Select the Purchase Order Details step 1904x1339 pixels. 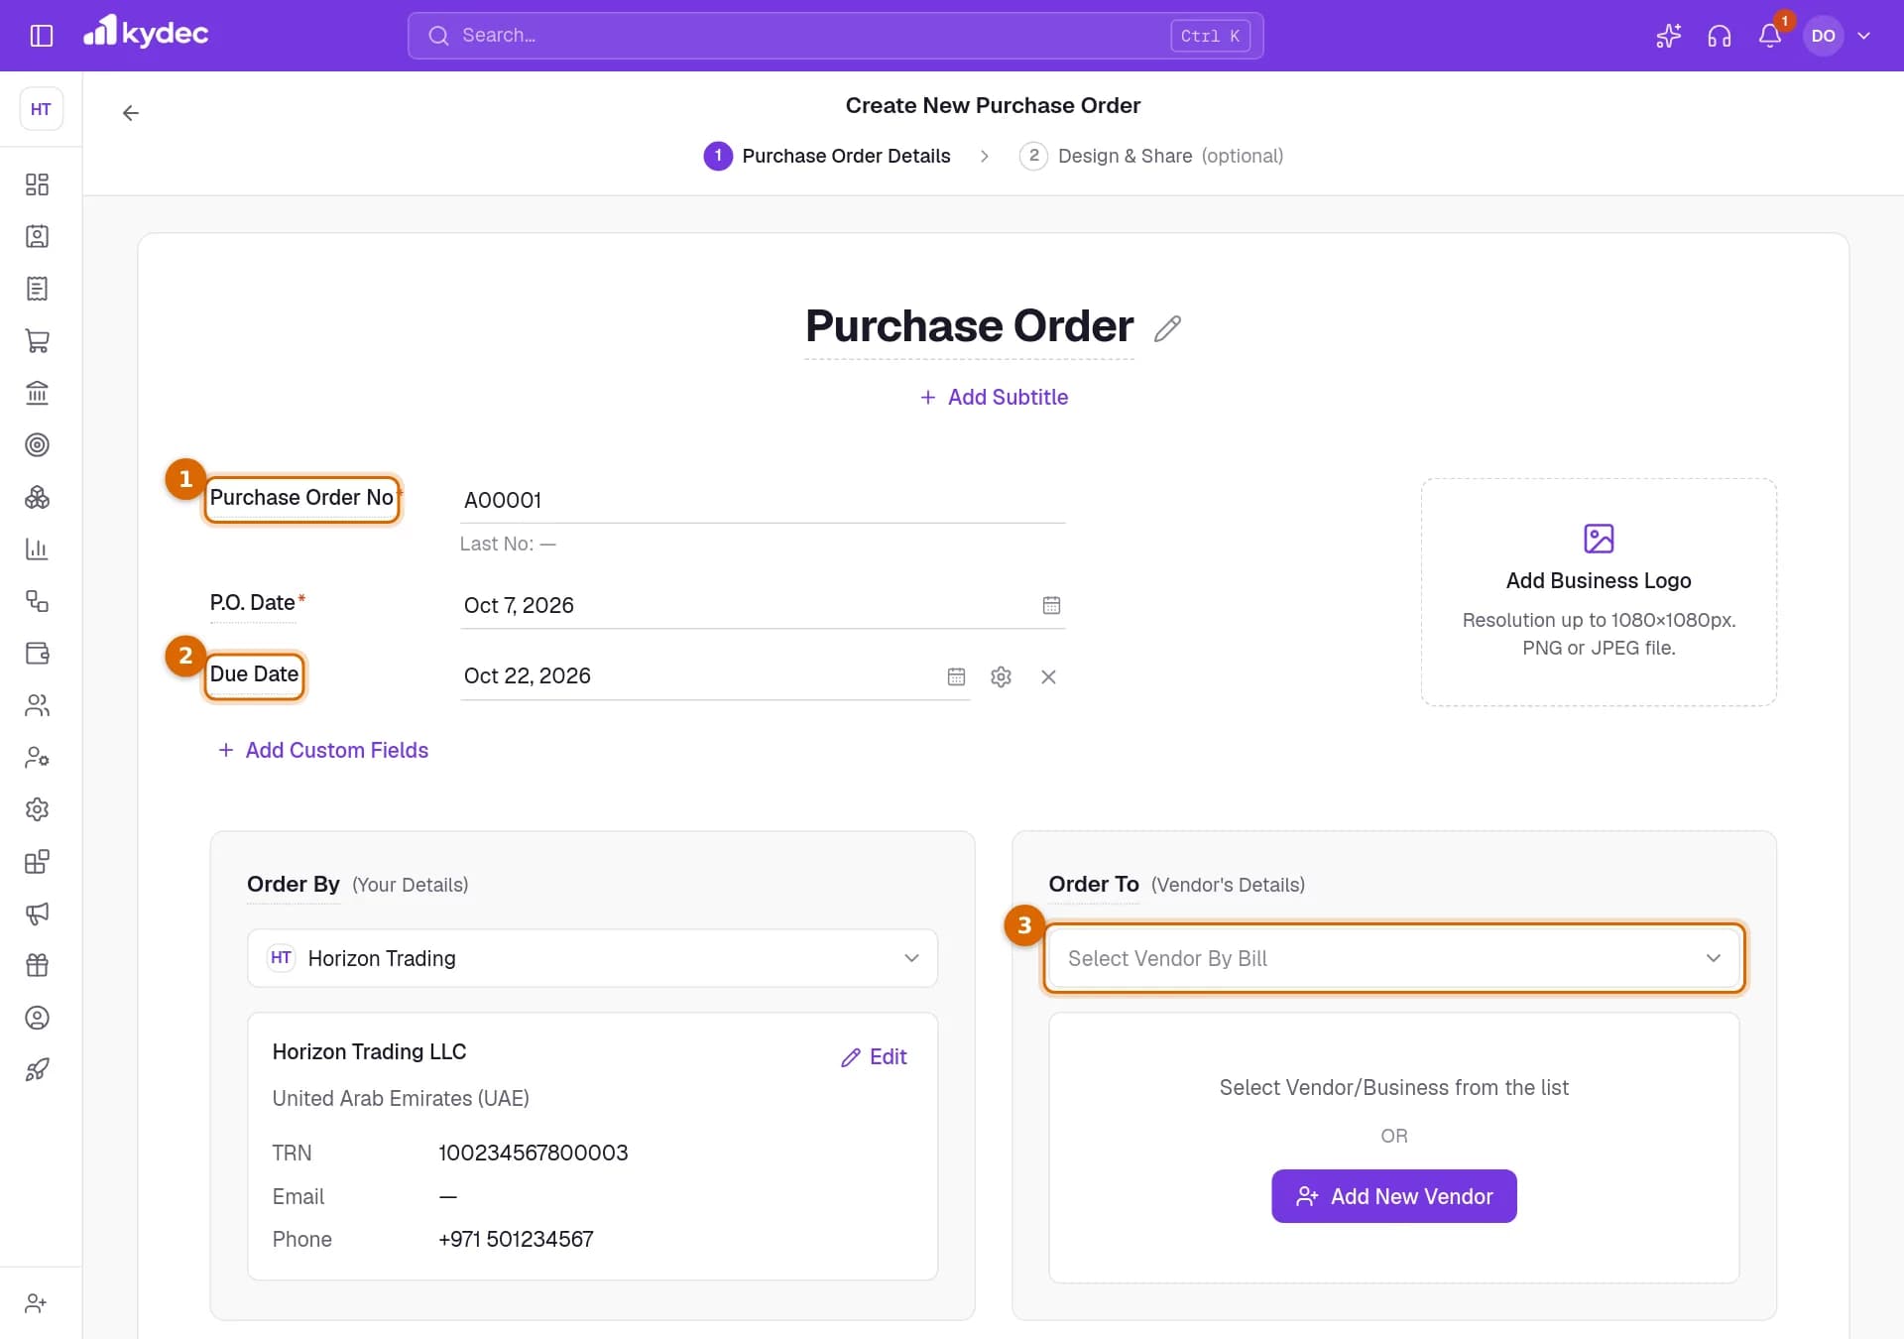[827, 156]
